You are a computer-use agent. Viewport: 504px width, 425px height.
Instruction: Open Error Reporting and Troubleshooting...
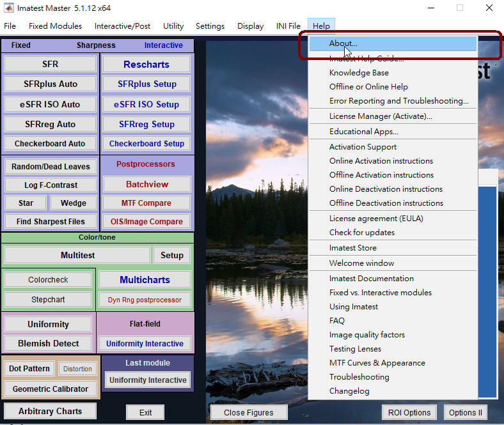(x=393, y=101)
